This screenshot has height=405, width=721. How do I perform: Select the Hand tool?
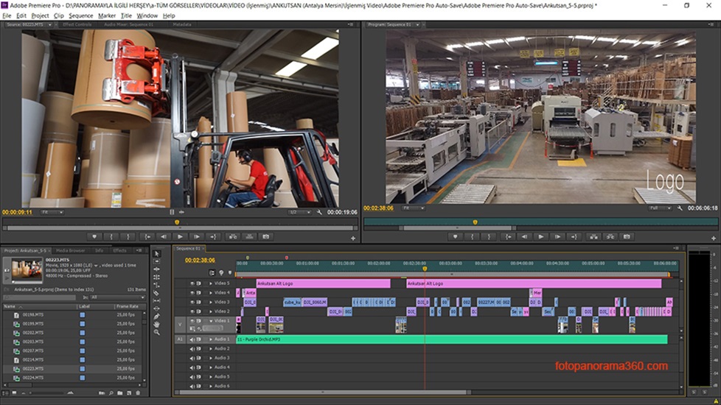coord(157,324)
